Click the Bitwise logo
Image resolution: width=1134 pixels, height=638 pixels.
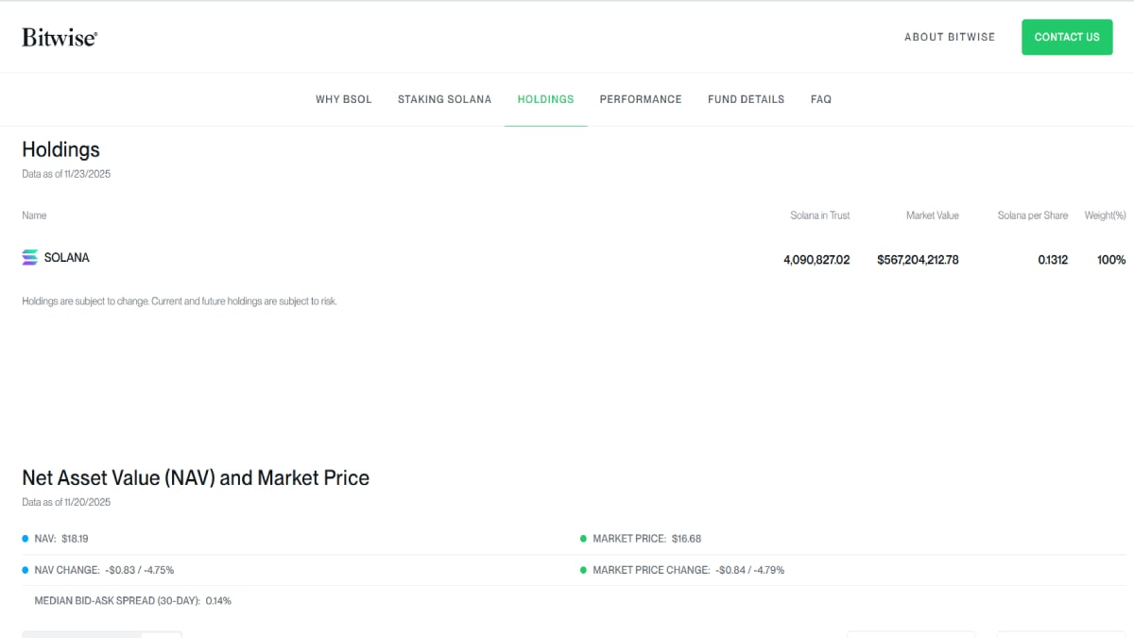(60, 37)
